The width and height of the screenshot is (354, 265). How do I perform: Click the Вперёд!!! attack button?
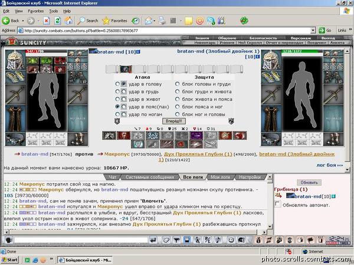tap(174, 121)
